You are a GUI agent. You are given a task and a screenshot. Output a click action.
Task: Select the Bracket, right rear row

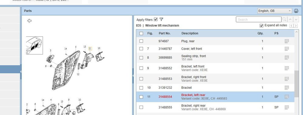pos(215,107)
